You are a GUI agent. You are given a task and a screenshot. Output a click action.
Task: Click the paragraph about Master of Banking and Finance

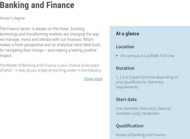pyautogui.click(x=51, y=68)
